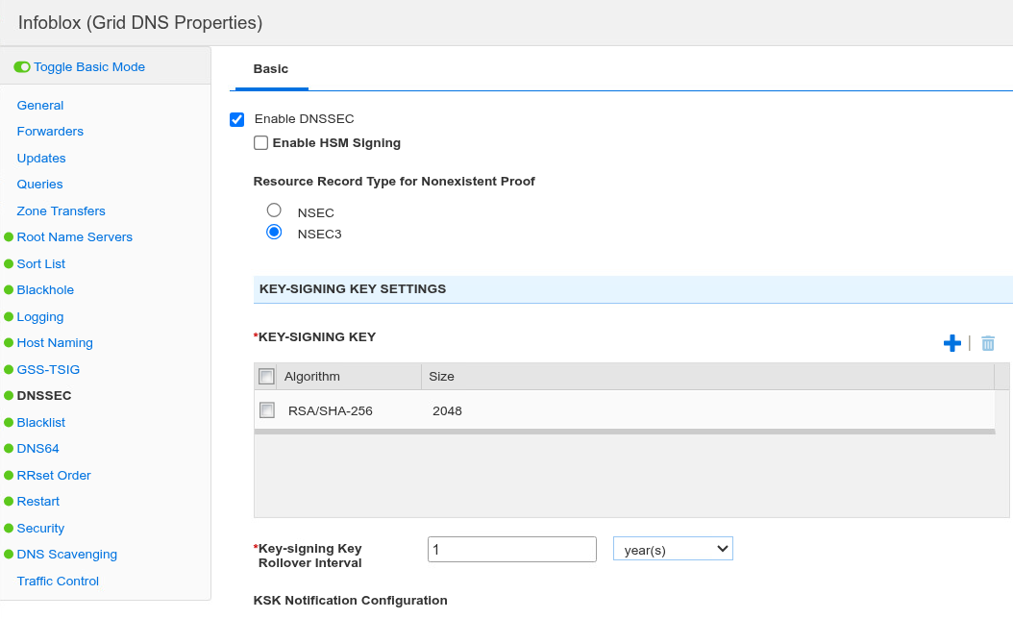Go to Sort List section
1013x619 pixels.
pyautogui.click(x=40, y=264)
